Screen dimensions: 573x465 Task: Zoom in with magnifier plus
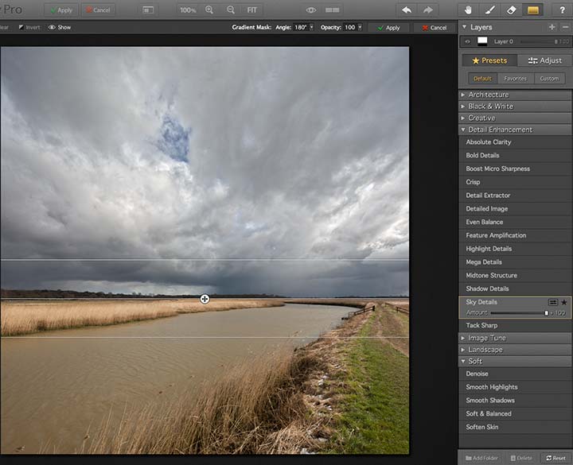(209, 10)
